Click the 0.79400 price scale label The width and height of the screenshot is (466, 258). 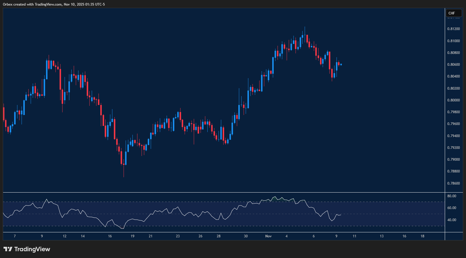point(453,136)
